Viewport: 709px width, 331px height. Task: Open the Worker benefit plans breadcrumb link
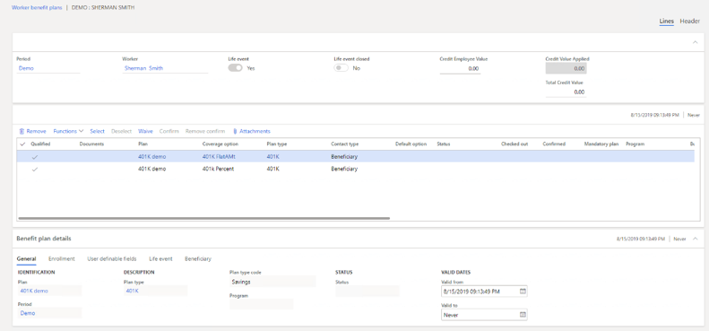click(x=37, y=8)
